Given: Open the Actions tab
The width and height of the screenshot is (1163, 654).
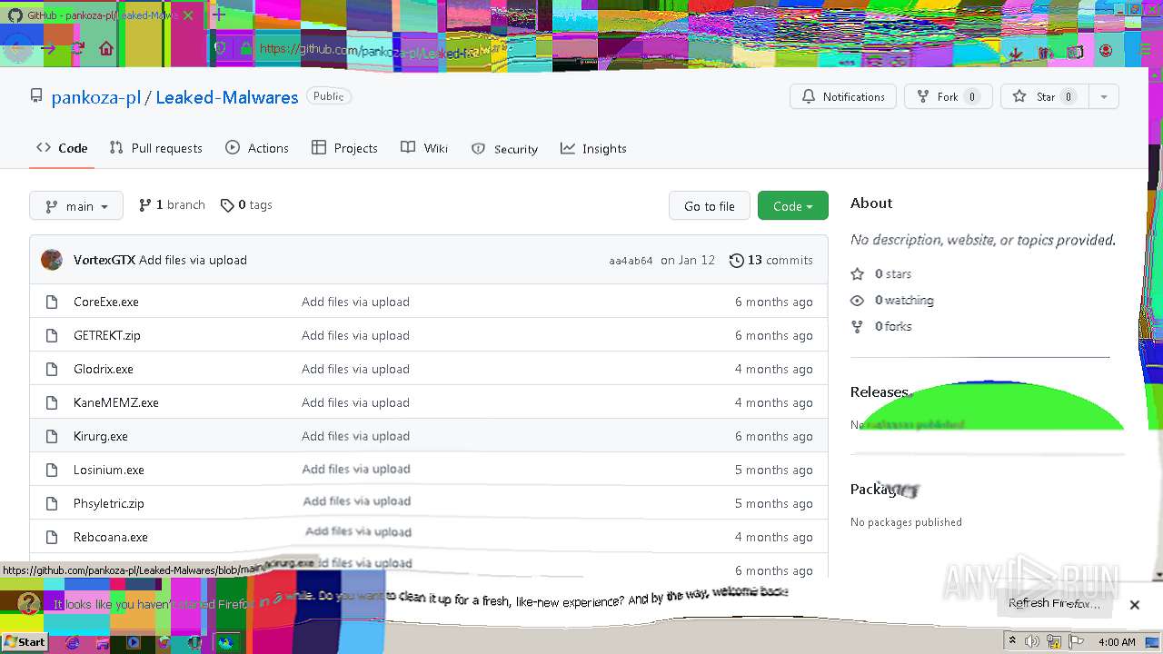Looking at the screenshot, I should click(257, 148).
